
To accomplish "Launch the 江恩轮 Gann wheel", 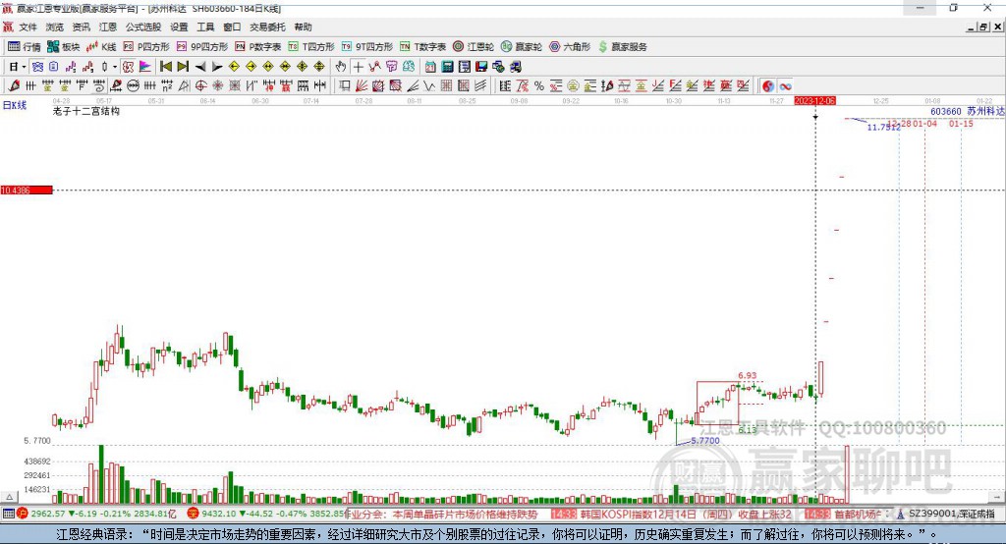I will click(474, 47).
